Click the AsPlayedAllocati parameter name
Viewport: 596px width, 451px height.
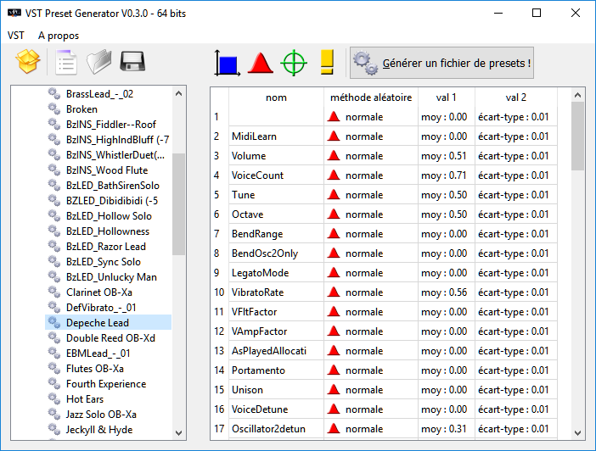[269, 351]
